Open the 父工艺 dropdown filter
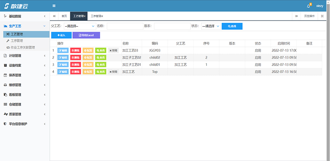The image size is (330, 161). pos(79,26)
